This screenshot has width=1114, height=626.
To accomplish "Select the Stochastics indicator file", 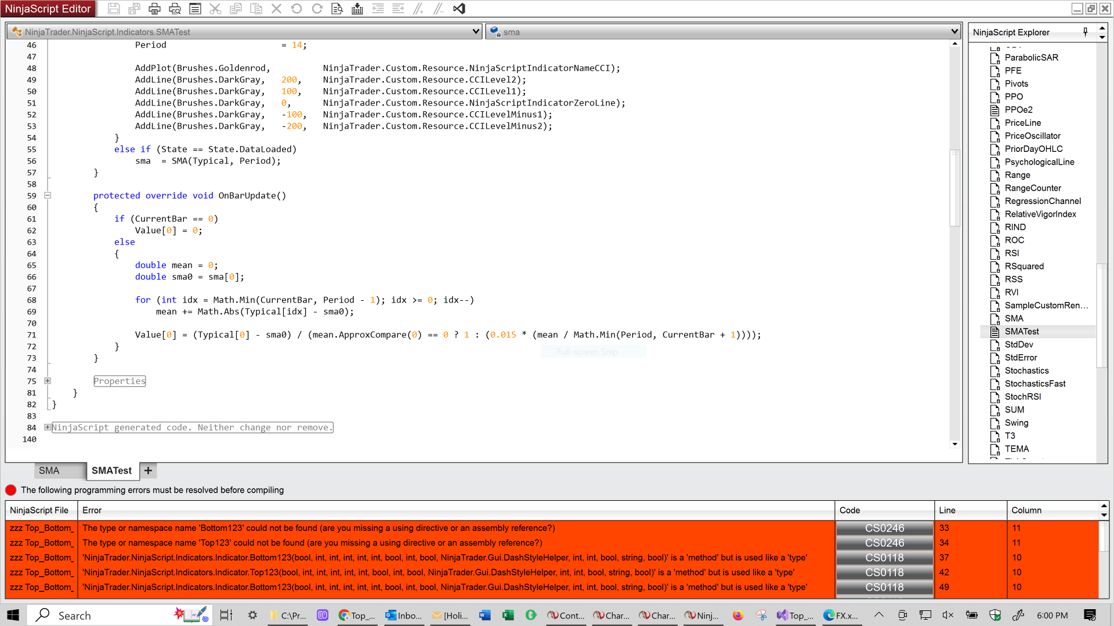I will coord(1026,370).
